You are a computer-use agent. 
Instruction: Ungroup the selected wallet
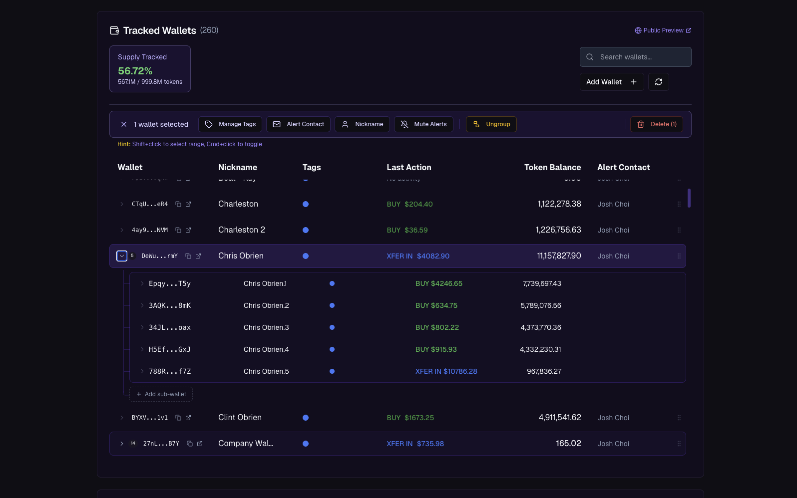pyautogui.click(x=491, y=124)
